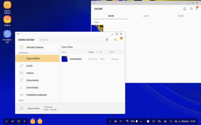Screen dimensions: 201x125
Task: Open date and time Mi., 3. Oktober
Action: click(x=185, y=121)
